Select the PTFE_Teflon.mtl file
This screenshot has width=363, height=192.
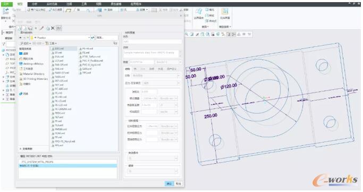[x=90, y=57]
